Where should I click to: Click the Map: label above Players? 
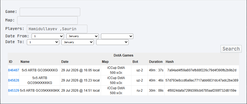(10, 20)
